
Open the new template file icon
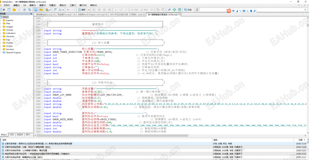pyautogui.click(x=9, y=10)
